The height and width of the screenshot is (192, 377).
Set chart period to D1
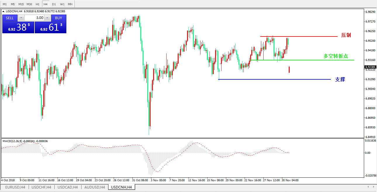54,4
